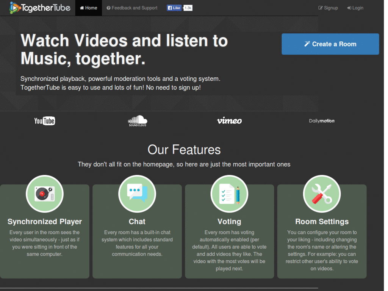Click the Create a Room button
Viewport: 388px width, 291px height.
click(330, 44)
